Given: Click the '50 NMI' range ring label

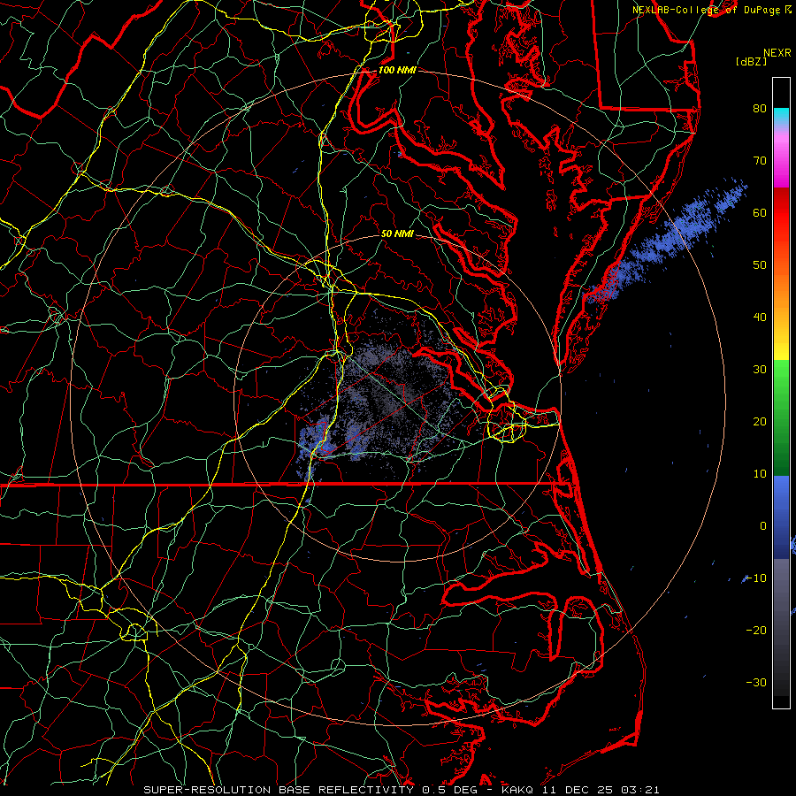Looking at the screenshot, I should [397, 233].
